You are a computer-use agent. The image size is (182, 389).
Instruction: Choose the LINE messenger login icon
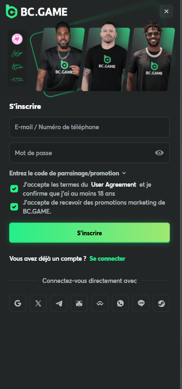click(141, 303)
